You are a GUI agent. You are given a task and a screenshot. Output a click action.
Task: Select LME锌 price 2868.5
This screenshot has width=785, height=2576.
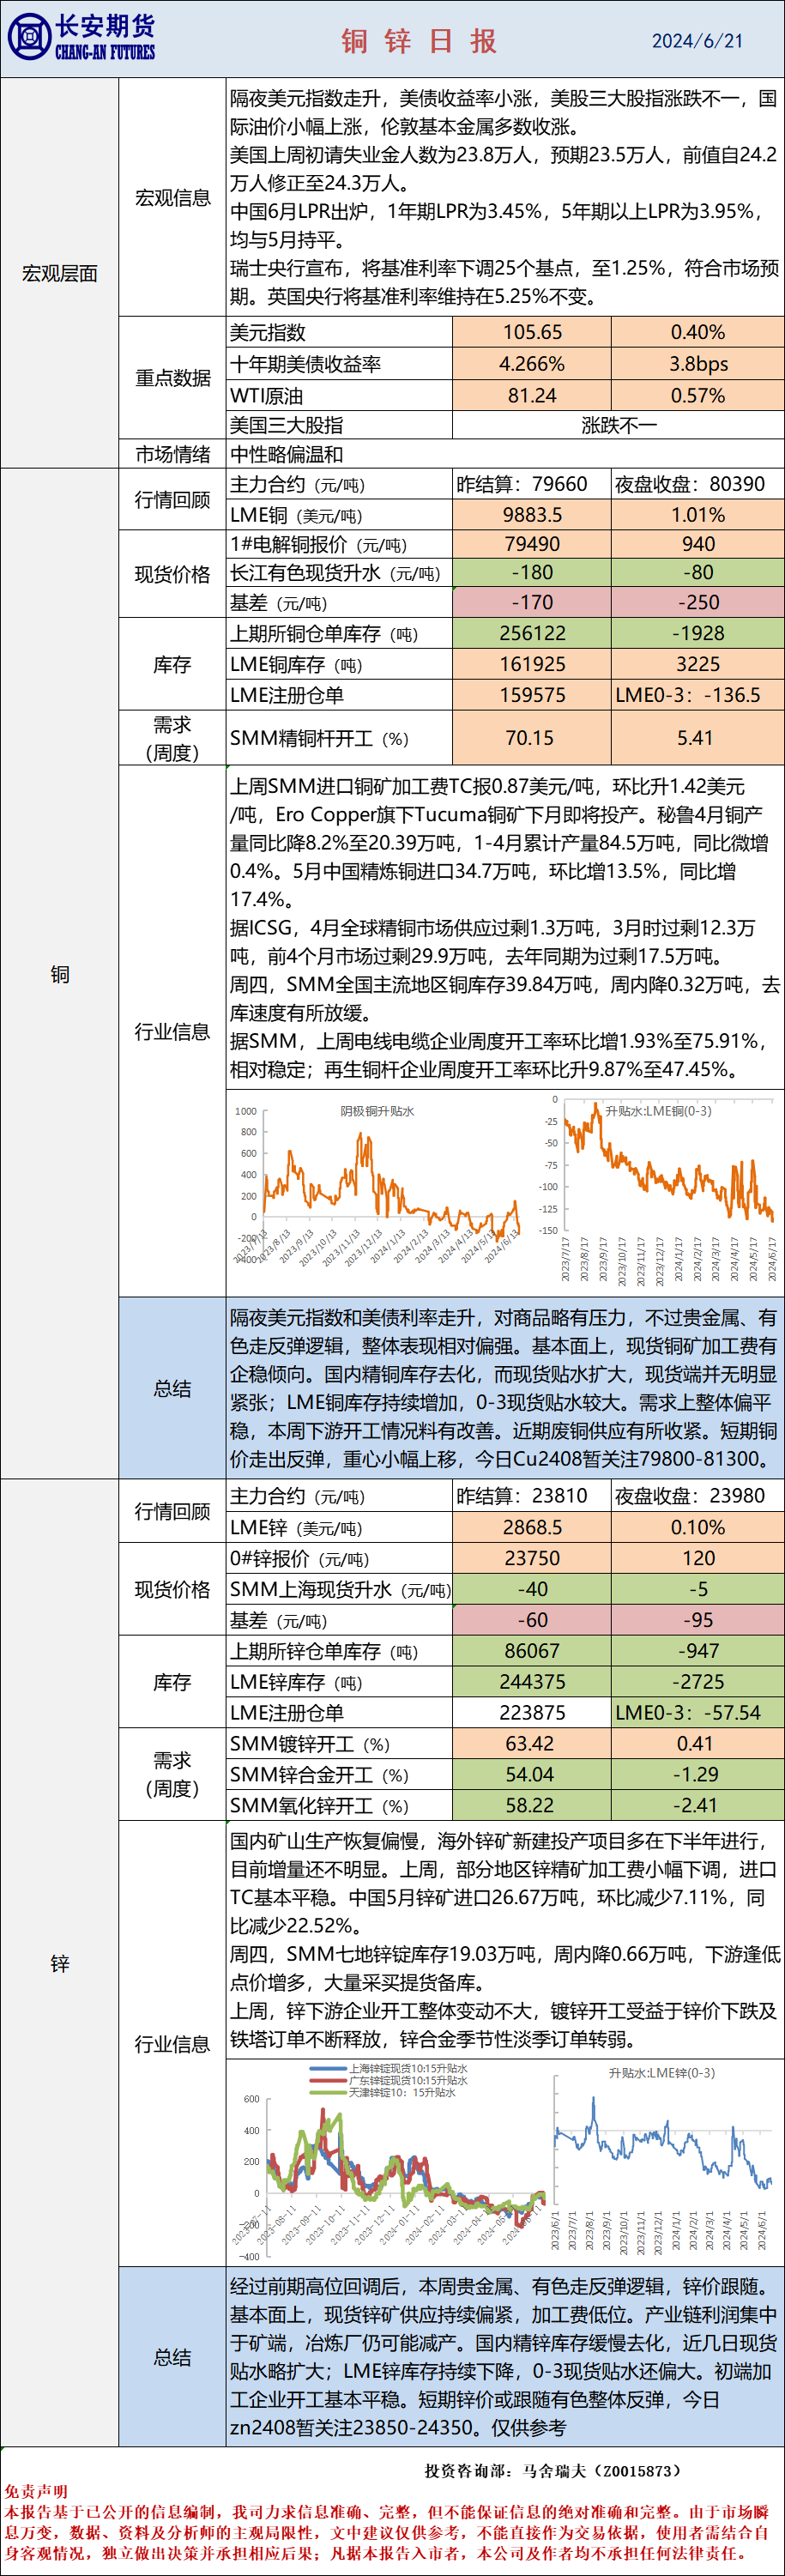click(x=532, y=1527)
